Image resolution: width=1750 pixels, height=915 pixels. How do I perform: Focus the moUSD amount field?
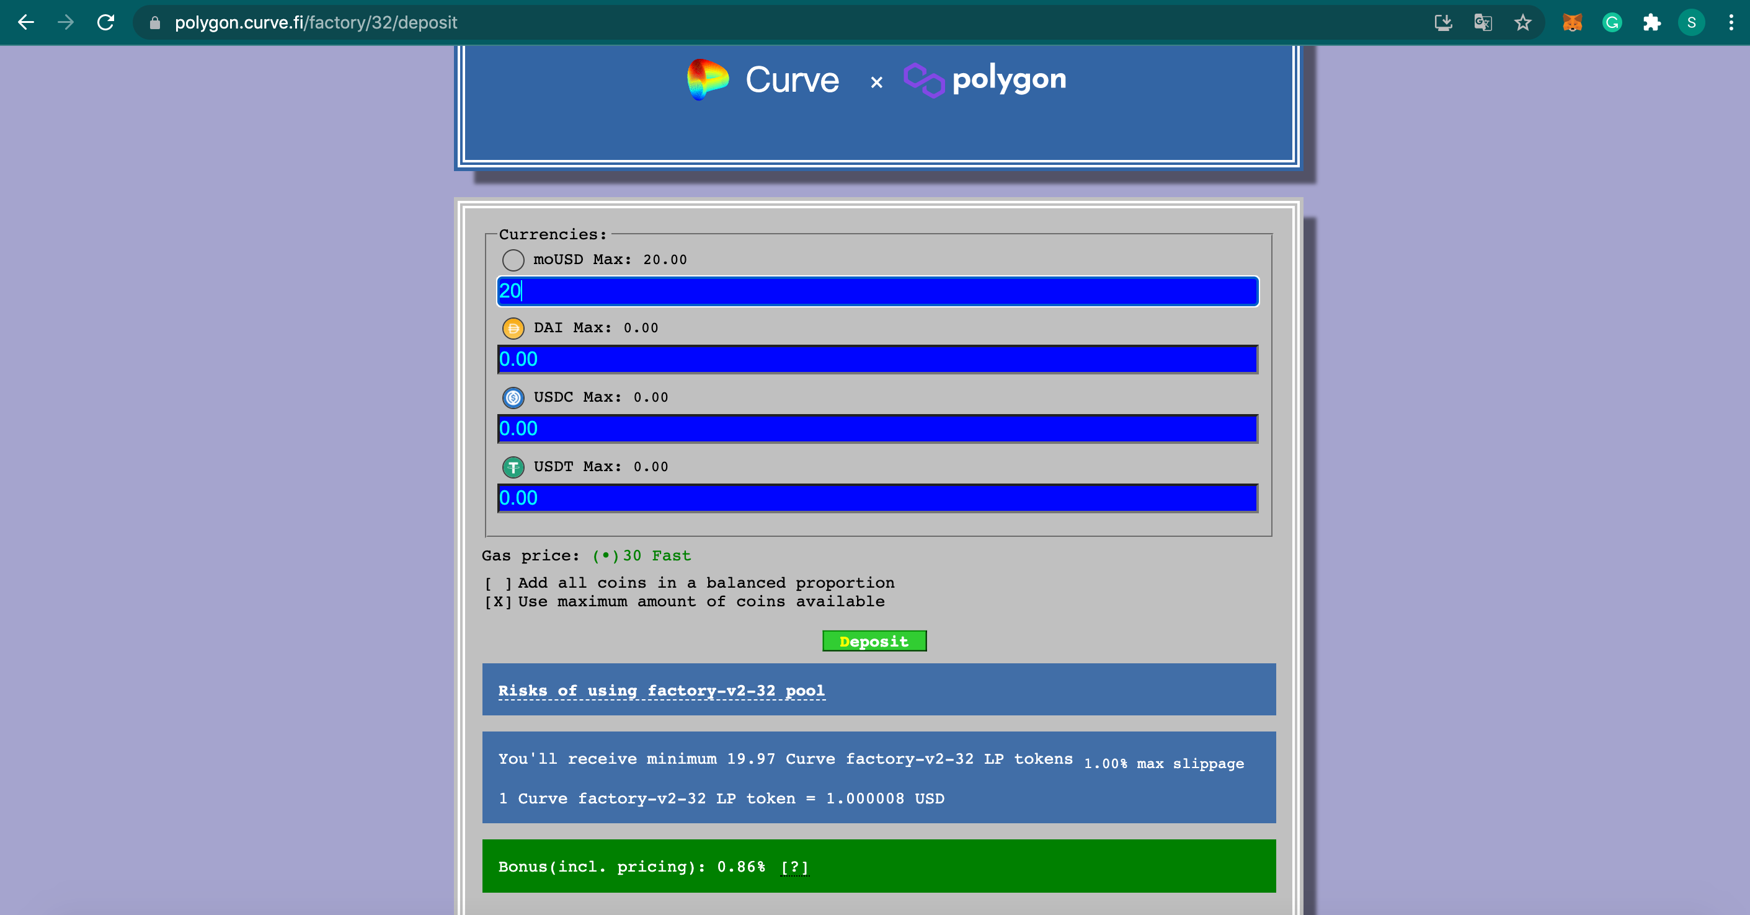pos(877,291)
